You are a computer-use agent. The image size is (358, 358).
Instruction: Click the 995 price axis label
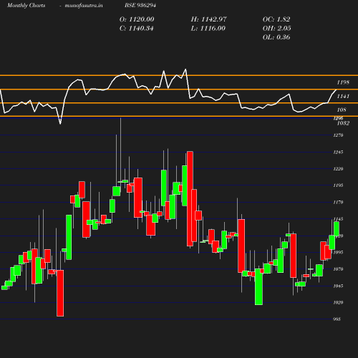tap(337, 319)
